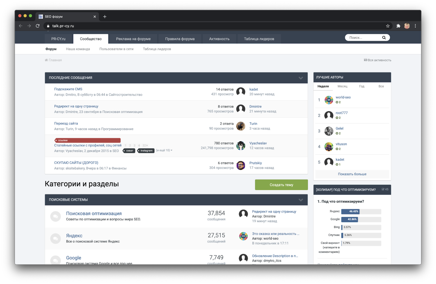Open the Активность tab
Screen dimensions: 436x284
pyautogui.click(x=219, y=39)
